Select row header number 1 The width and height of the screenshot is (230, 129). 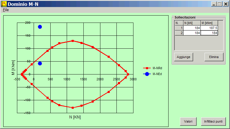pos(179,28)
